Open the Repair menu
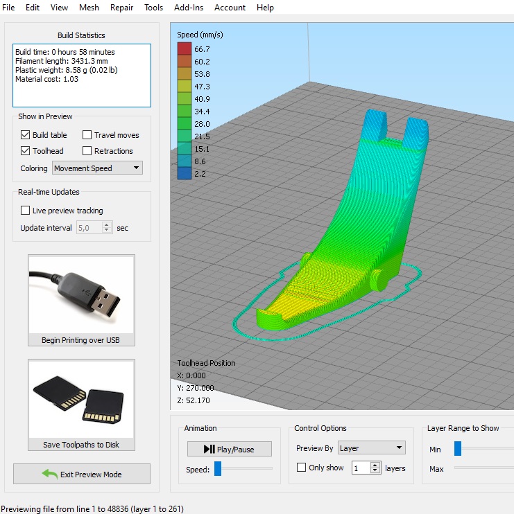514x514 pixels. coord(122,7)
